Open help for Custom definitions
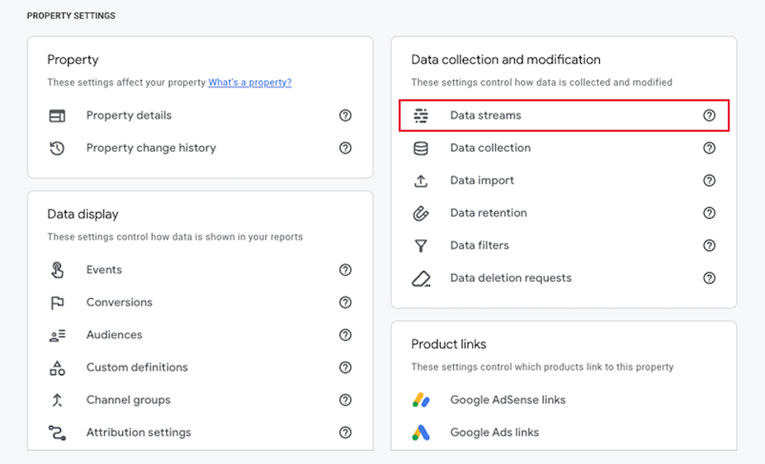 [346, 367]
